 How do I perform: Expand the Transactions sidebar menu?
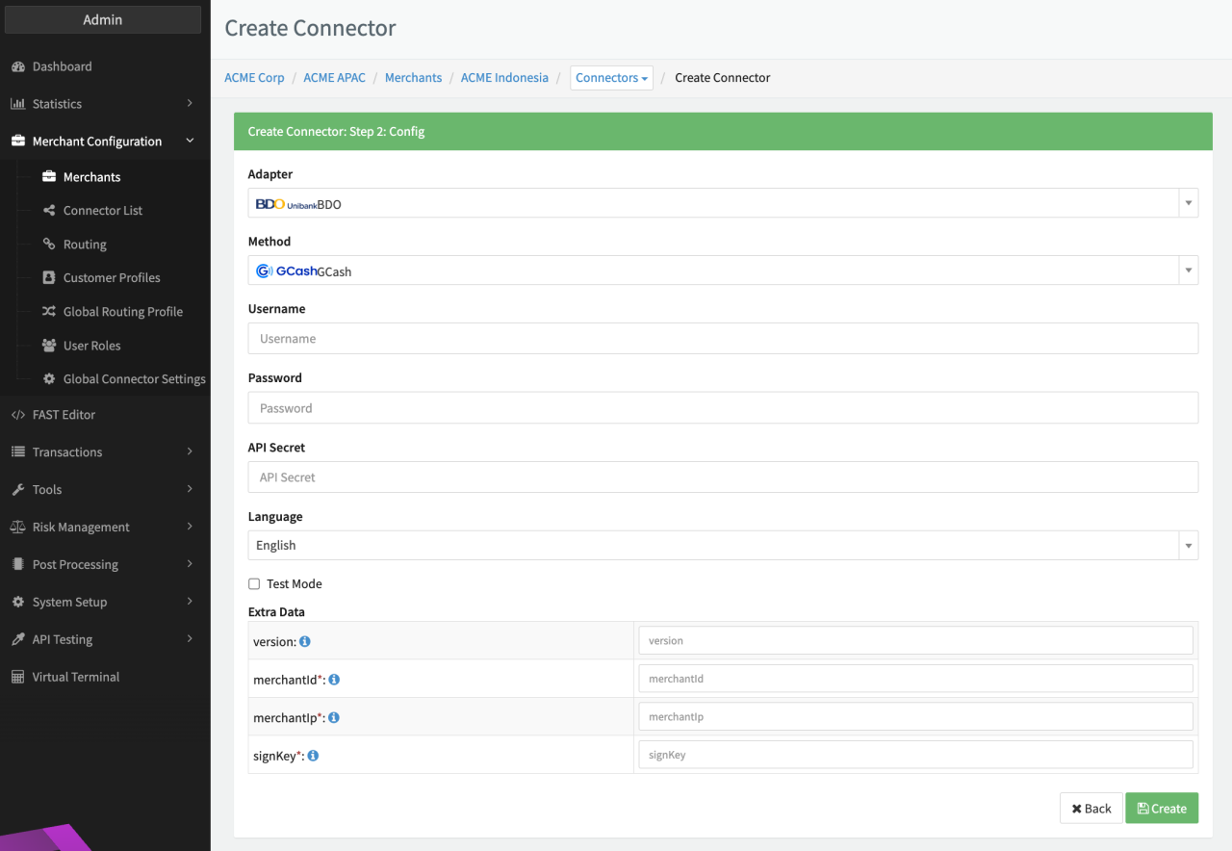tap(102, 451)
